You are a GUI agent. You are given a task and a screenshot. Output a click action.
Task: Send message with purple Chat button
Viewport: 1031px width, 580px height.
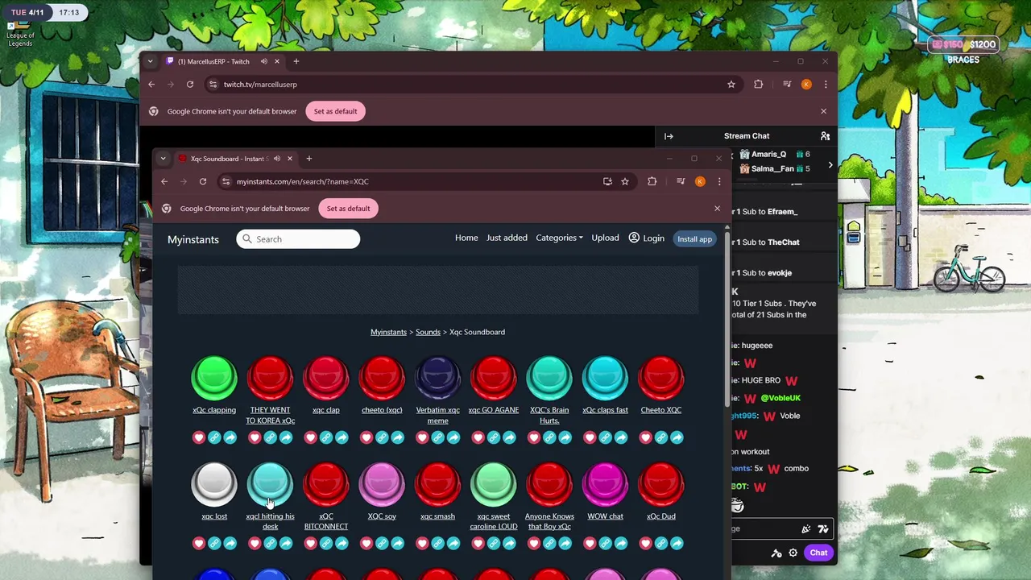tap(818, 553)
